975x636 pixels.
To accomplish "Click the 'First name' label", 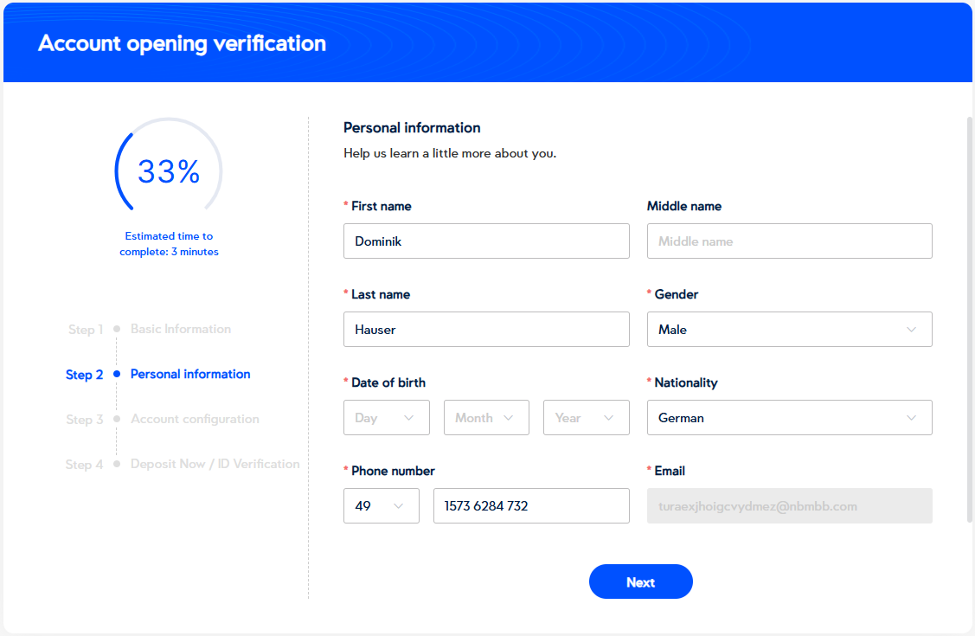I will pos(382,206).
